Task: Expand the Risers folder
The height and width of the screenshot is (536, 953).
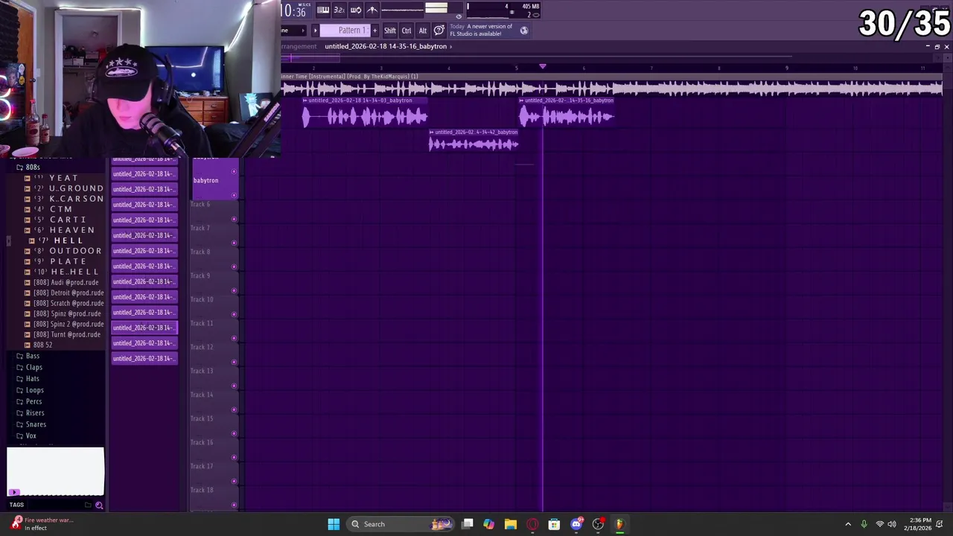Action: point(30,412)
